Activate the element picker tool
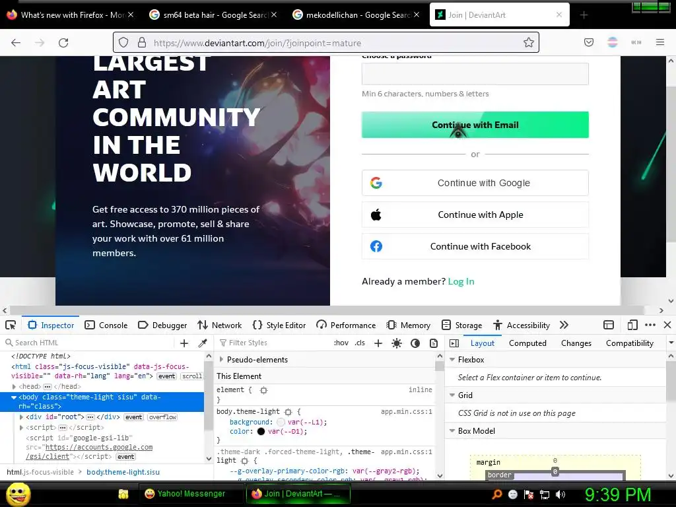The height and width of the screenshot is (507, 676). tap(11, 325)
